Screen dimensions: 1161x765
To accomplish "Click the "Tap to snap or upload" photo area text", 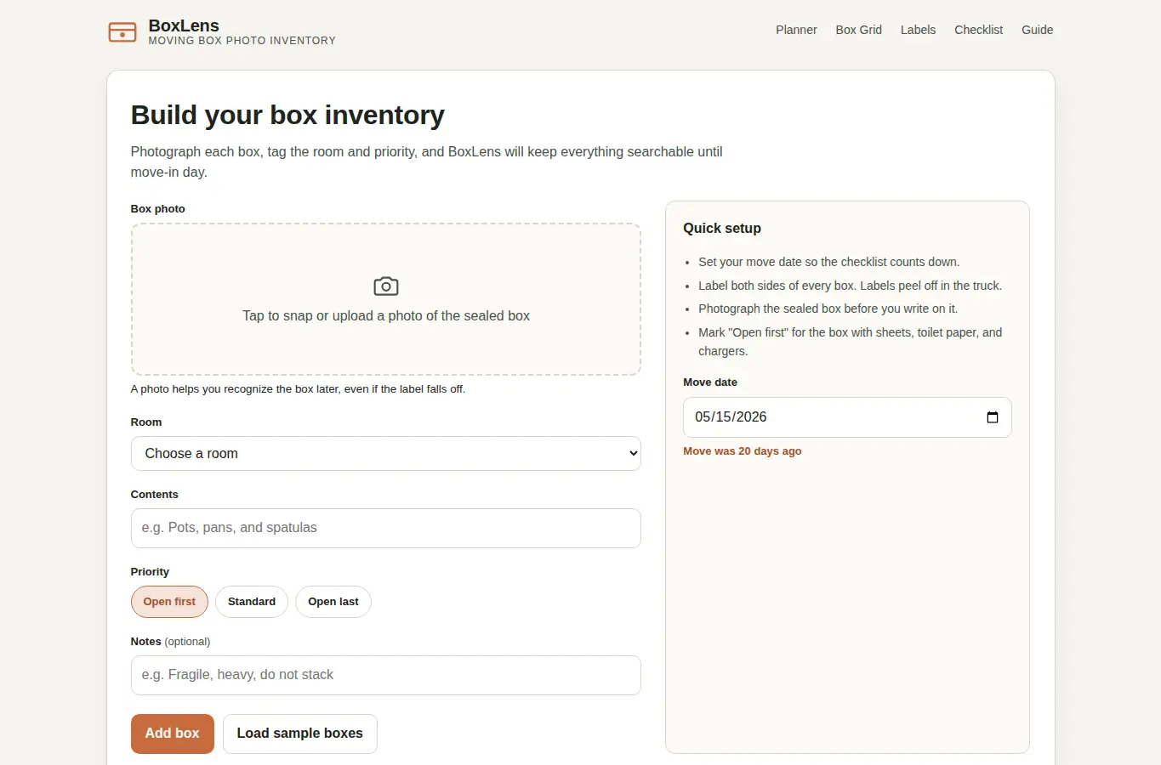I will click(386, 316).
